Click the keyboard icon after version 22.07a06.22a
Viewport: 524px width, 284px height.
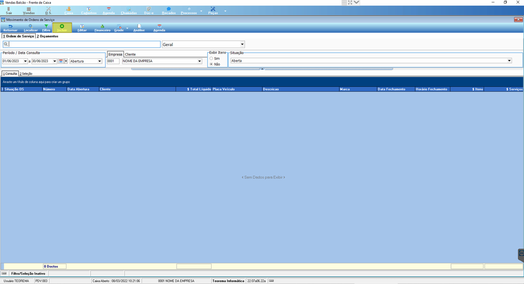click(x=272, y=281)
